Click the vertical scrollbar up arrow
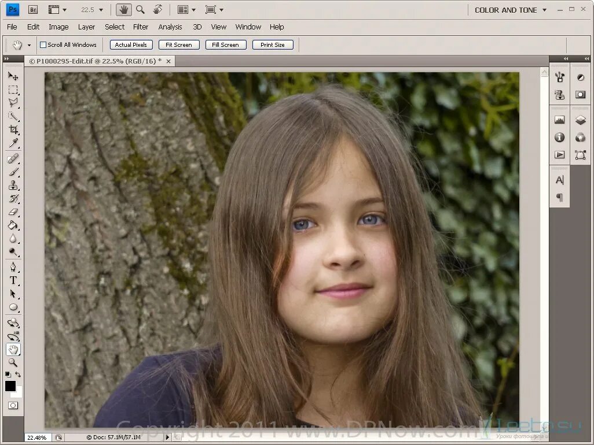The height and width of the screenshot is (445, 594). [x=544, y=72]
